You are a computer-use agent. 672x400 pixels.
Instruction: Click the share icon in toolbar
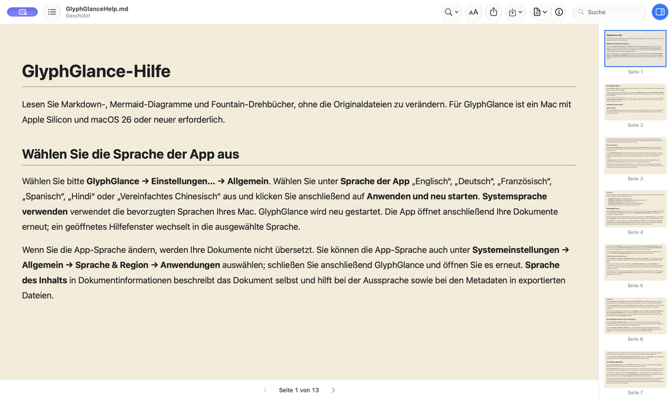click(493, 12)
